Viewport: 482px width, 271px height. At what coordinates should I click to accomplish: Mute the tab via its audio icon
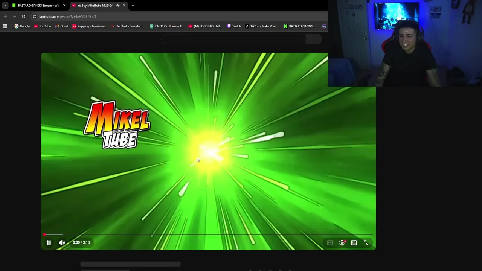(118, 5)
